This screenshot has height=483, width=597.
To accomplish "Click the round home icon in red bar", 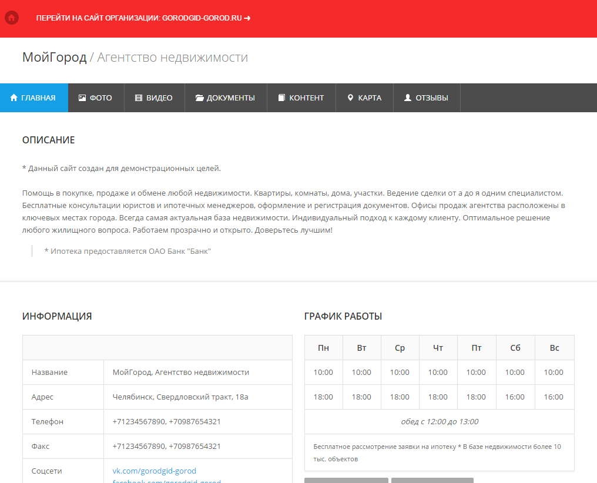I will [x=12, y=18].
